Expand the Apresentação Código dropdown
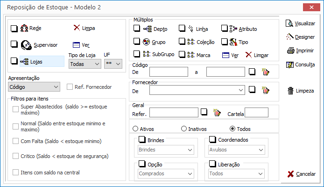Screen dimensions: 324x187 (34, 87)
